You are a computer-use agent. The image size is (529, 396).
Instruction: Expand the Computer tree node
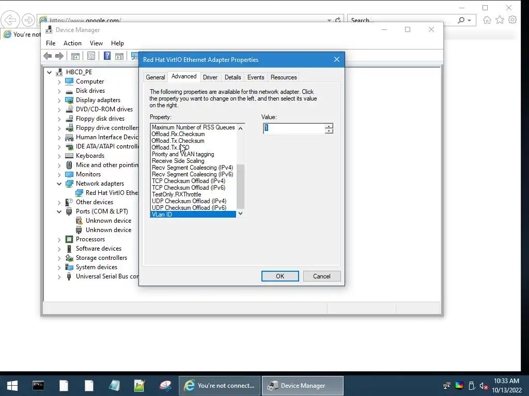click(x=59, y=82)
